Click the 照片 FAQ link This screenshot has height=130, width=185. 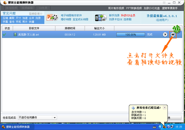pos(25,22)
